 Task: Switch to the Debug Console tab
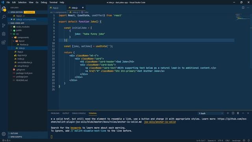click(79, 113)
